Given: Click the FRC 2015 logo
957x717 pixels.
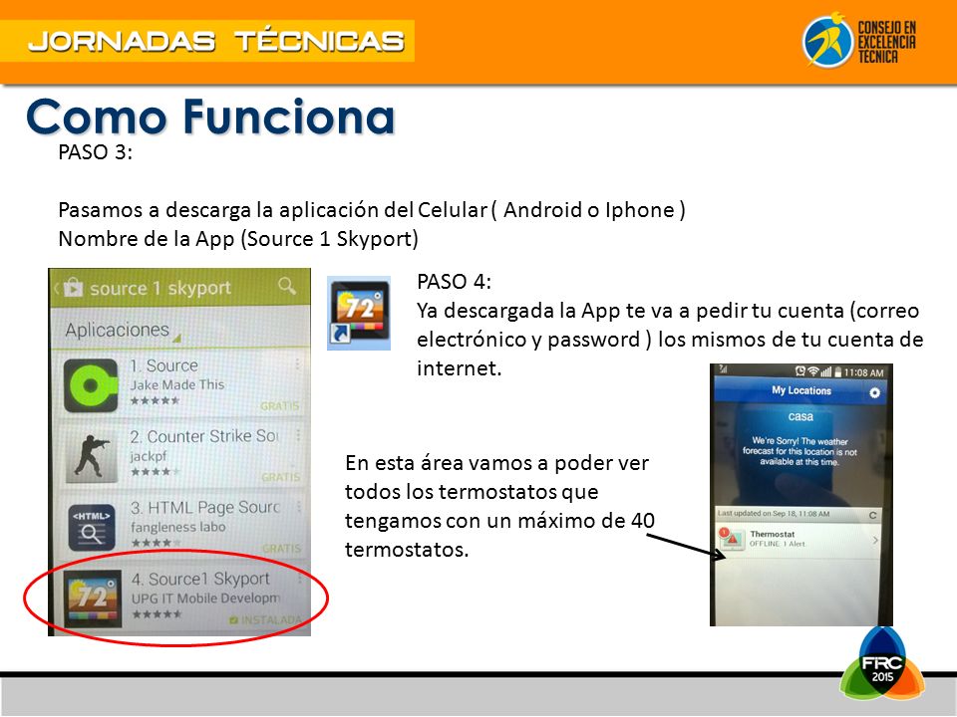Looking at the screenshot, I should (882, 663).
